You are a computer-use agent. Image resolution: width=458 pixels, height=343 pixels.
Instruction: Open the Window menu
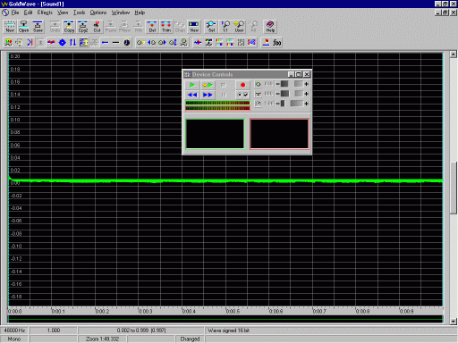pos(121,13)
